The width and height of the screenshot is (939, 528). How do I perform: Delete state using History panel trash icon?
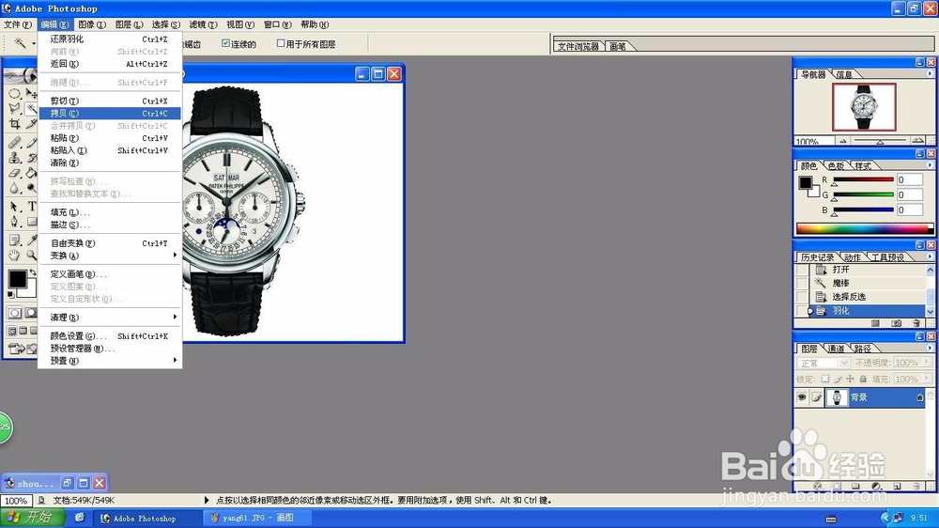click(x=916, y=323)
